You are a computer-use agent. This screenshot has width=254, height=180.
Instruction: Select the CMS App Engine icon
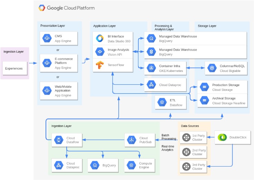pyautogui.click(x=47, y=38)
